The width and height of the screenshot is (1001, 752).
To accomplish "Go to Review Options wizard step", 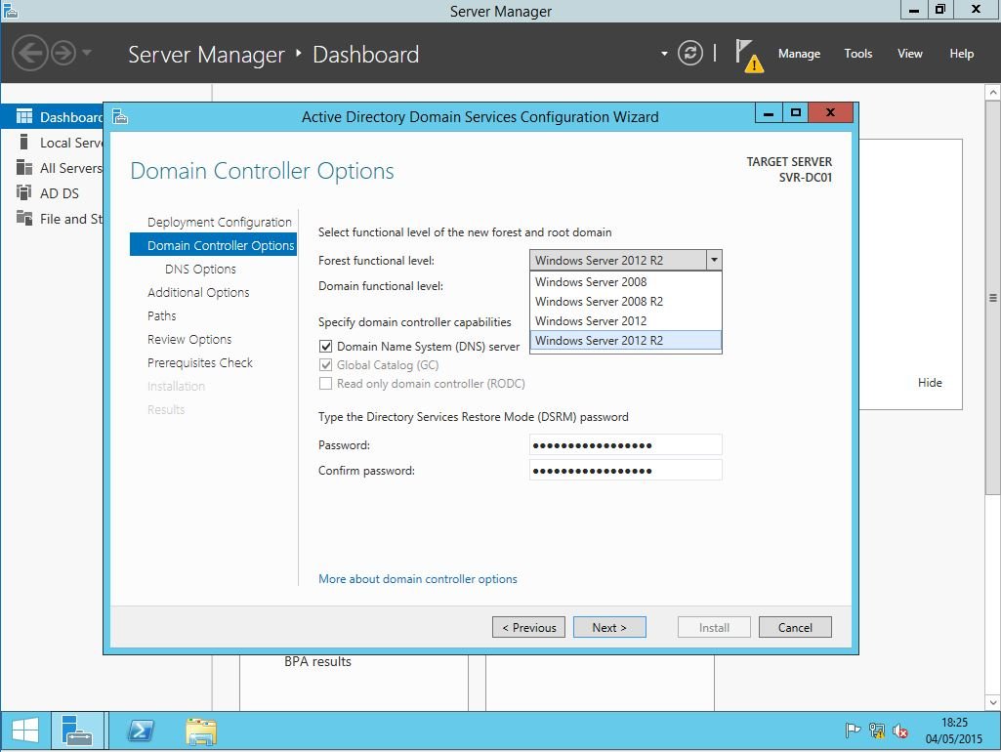I will point(189,340).
